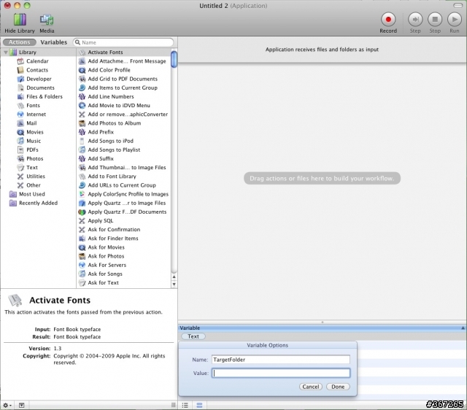
Task: Select the Documents category icon
Action: coord(20,88)
